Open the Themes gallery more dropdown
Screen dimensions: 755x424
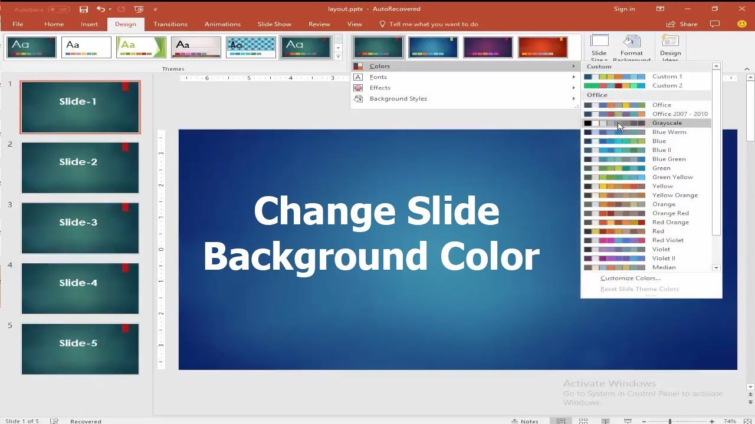click(x=338, y=56)
